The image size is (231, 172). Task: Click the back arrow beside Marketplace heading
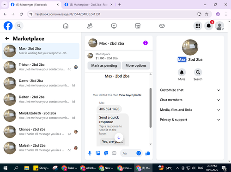[x=7, y=39]
